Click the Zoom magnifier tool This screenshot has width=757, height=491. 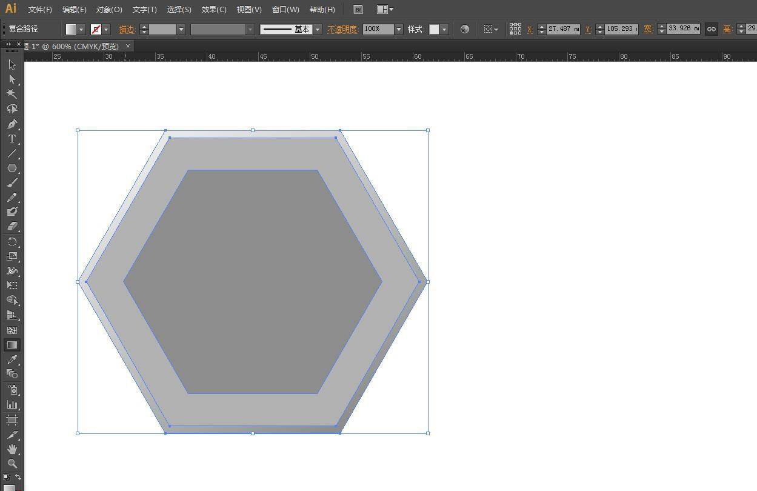click(x=12, y=464)
